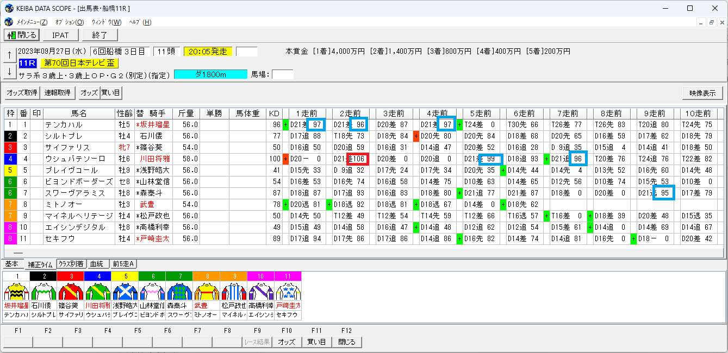Restore the inner 出馬表 child window
728x353 pixels.
pyautogui.click(x=711, y=22)
